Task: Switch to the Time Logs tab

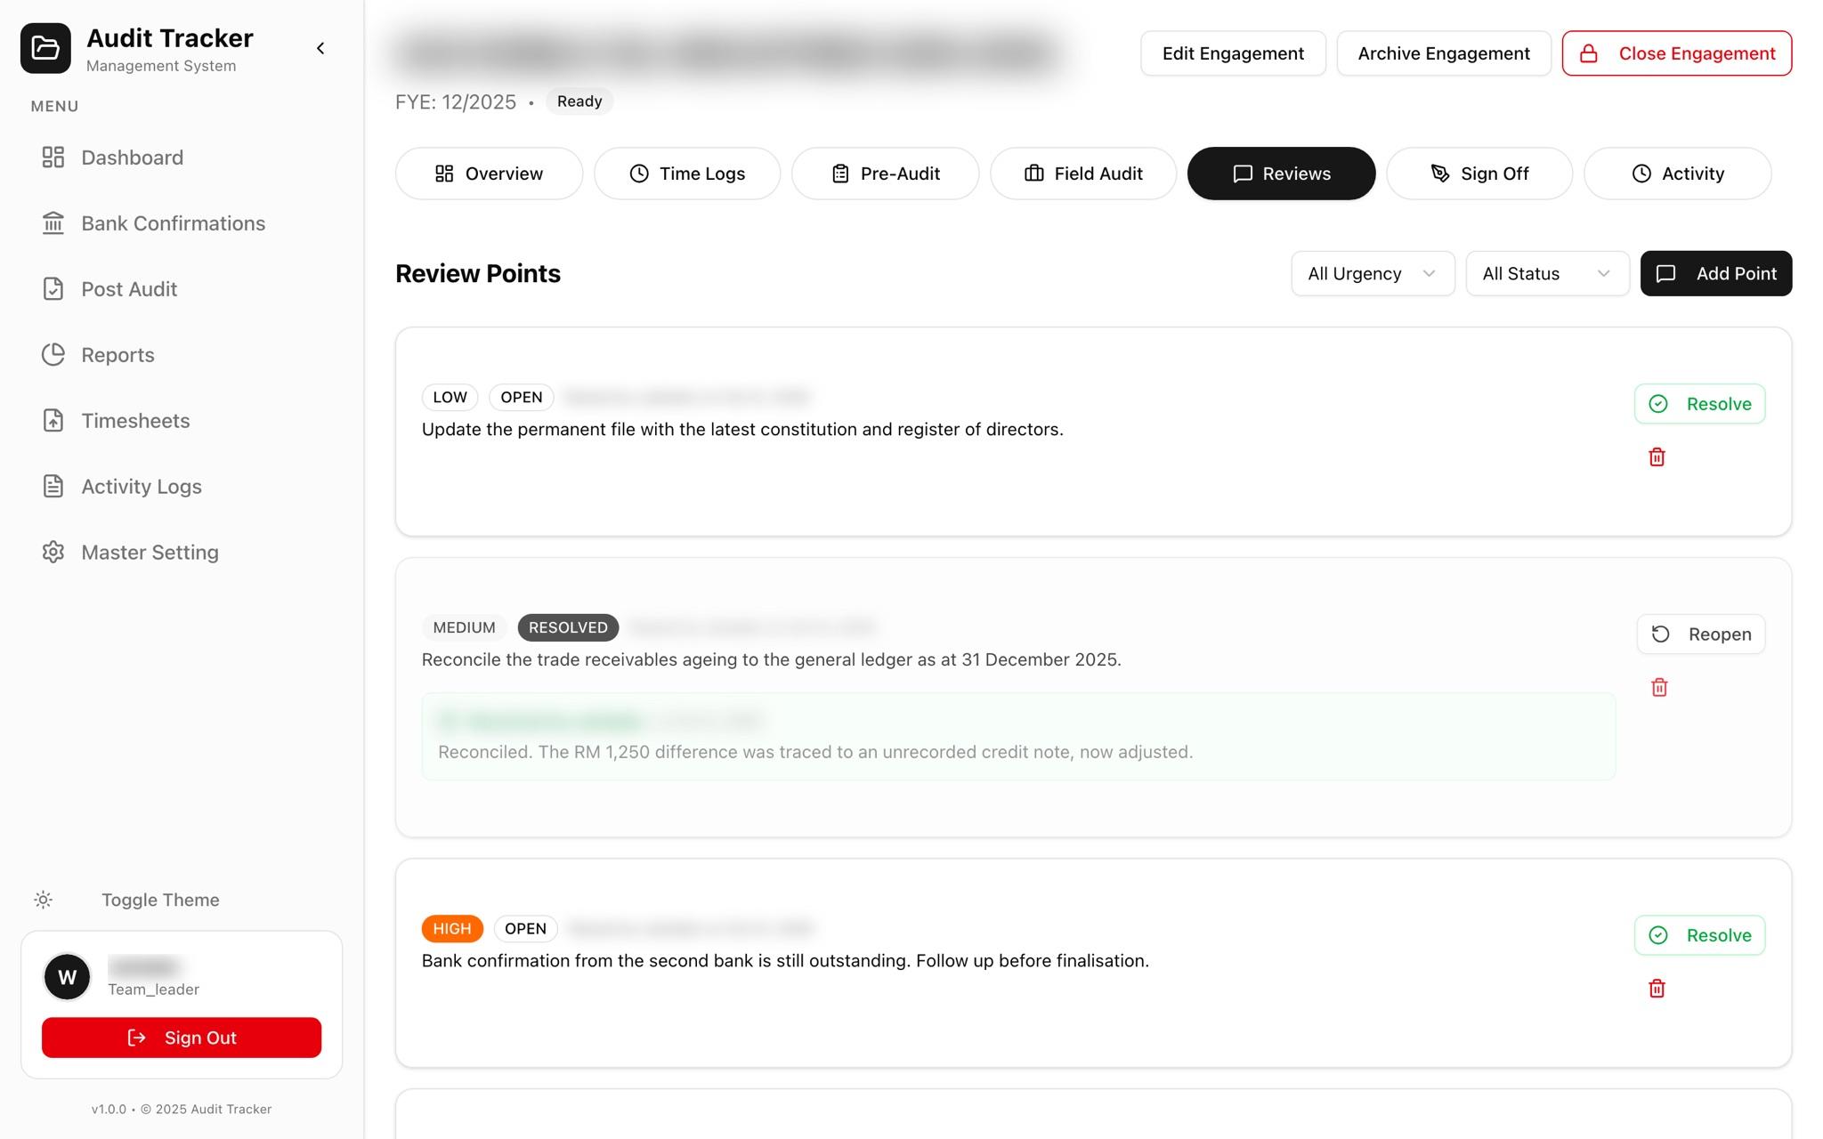Action: pos(687,174)
